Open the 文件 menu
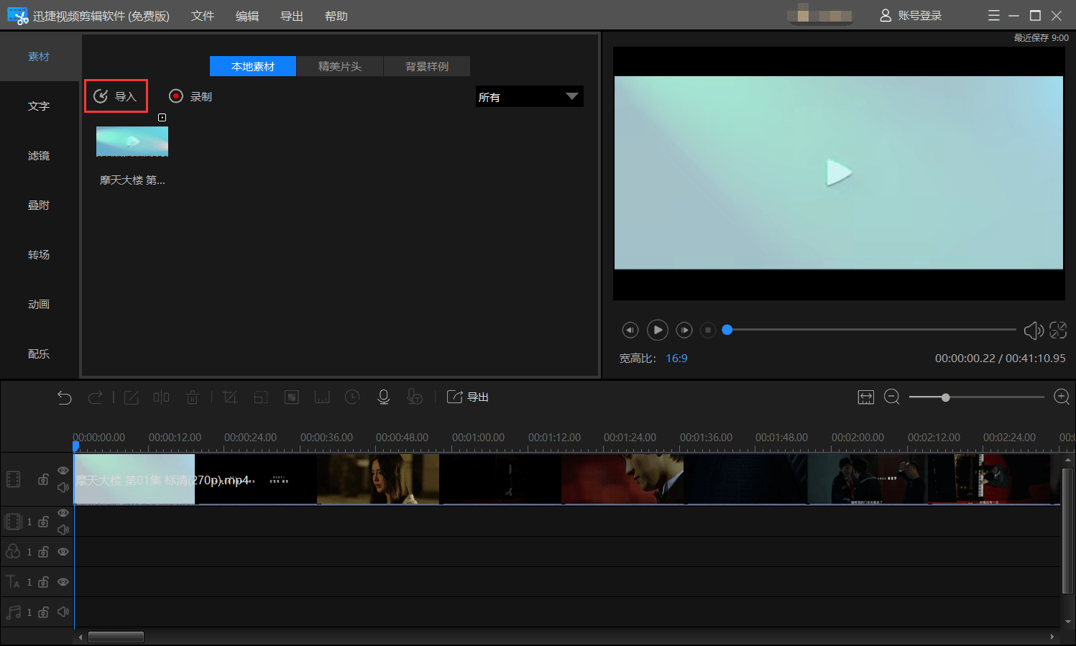This screenshot has width=1076, height=646. coord(203,16)
